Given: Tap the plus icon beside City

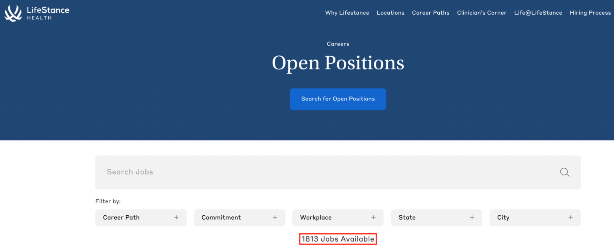Looking at the screenshot, I should pyautogui.click(x=570, y=217).
